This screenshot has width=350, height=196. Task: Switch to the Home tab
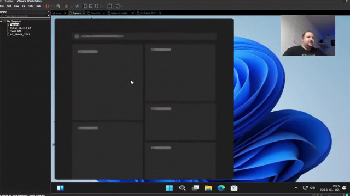pos(57,13)
